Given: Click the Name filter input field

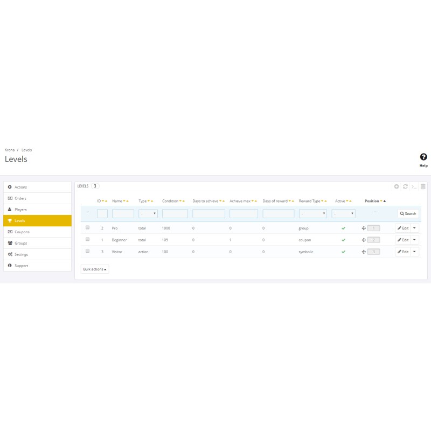Looking at the screenshot, I should coord(123,213).
